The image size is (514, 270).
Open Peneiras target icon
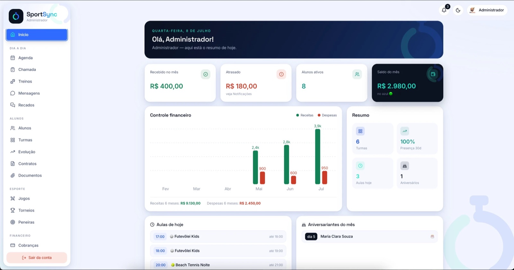pos(13,222)
